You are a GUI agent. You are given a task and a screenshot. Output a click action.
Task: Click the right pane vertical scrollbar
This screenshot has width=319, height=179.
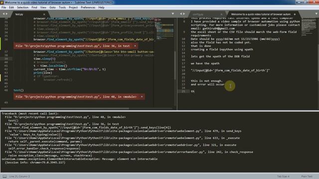tap(318, 61)
